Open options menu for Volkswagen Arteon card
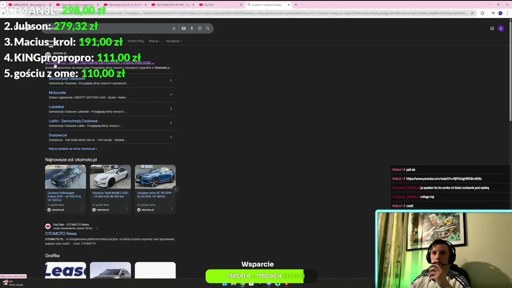This screenshot has height=288, width=512. (x=82, y=208)
